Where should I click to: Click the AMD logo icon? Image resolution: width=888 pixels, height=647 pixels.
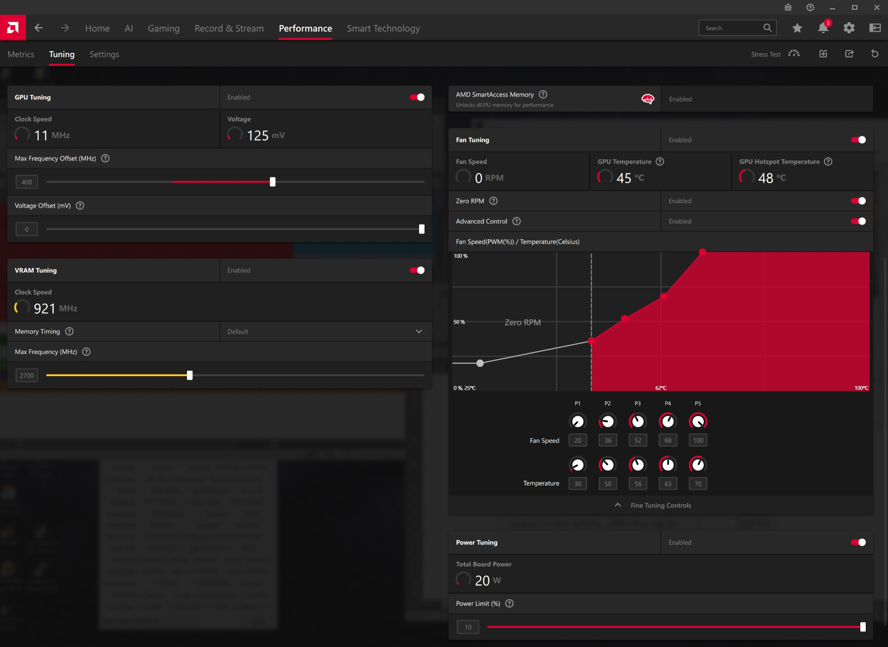point(13,28)
